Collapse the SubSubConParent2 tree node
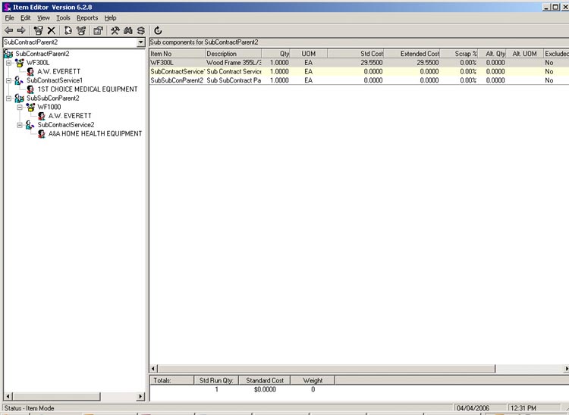 click(x=8, y=98)
